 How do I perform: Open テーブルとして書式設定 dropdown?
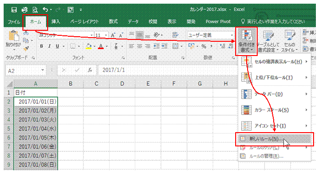pyautogui.click(x=268, y=41)
